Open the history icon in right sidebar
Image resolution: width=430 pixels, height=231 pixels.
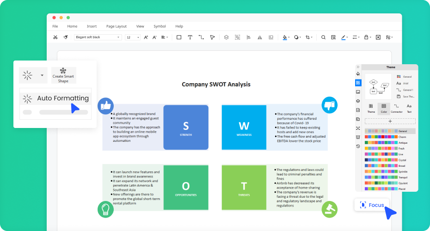[358, 146]
